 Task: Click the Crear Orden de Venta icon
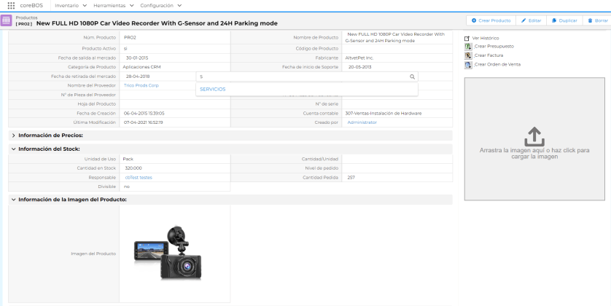467,65
